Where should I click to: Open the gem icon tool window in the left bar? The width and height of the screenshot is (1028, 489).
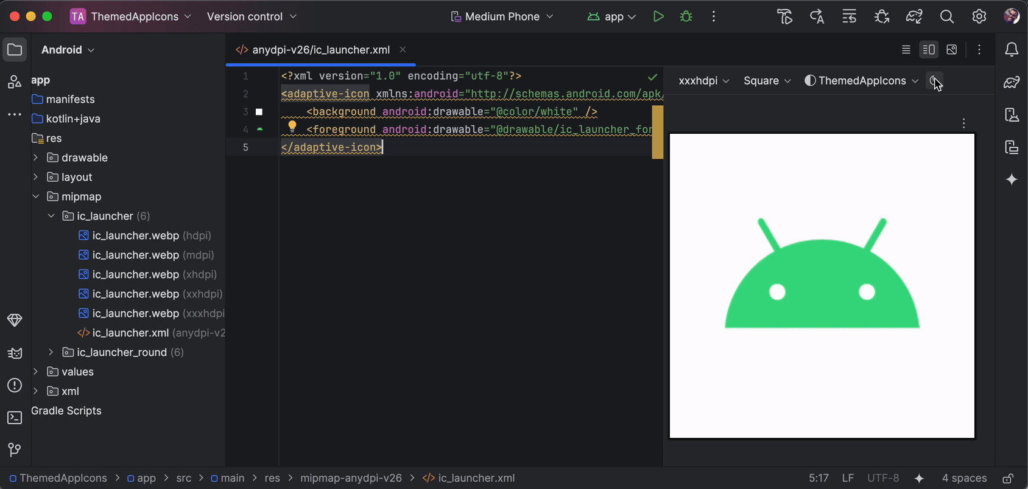15,320
